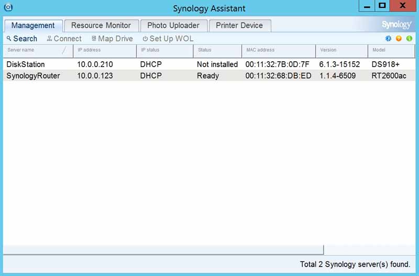419x276 pixels.
Task: Click the Synology Assistant title bar icon
Action: (x=8, y=7)
